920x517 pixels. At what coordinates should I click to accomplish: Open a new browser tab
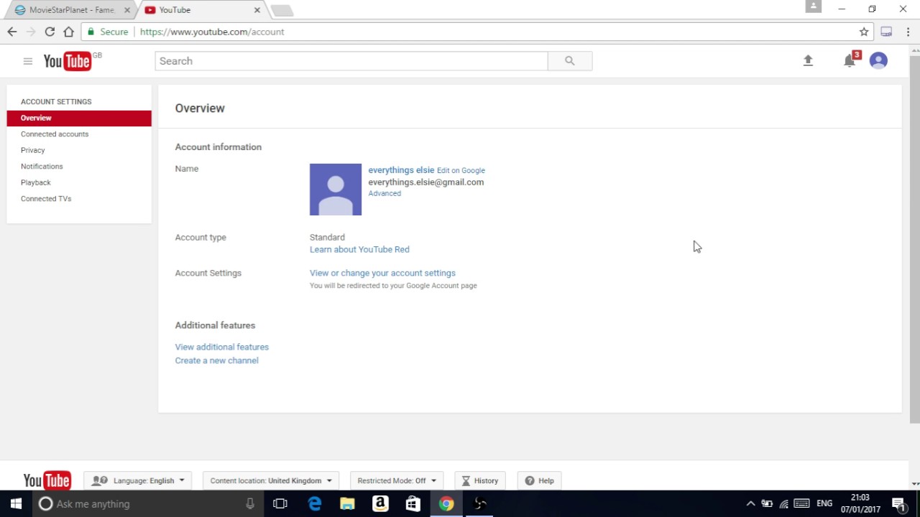click(x=282, y=10)
